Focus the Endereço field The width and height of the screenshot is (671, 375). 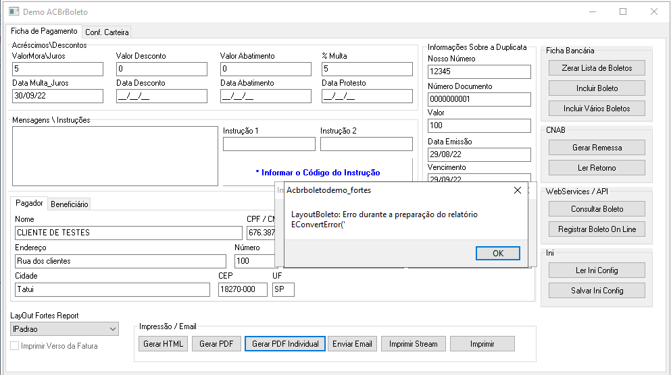(x=121, y=261)
